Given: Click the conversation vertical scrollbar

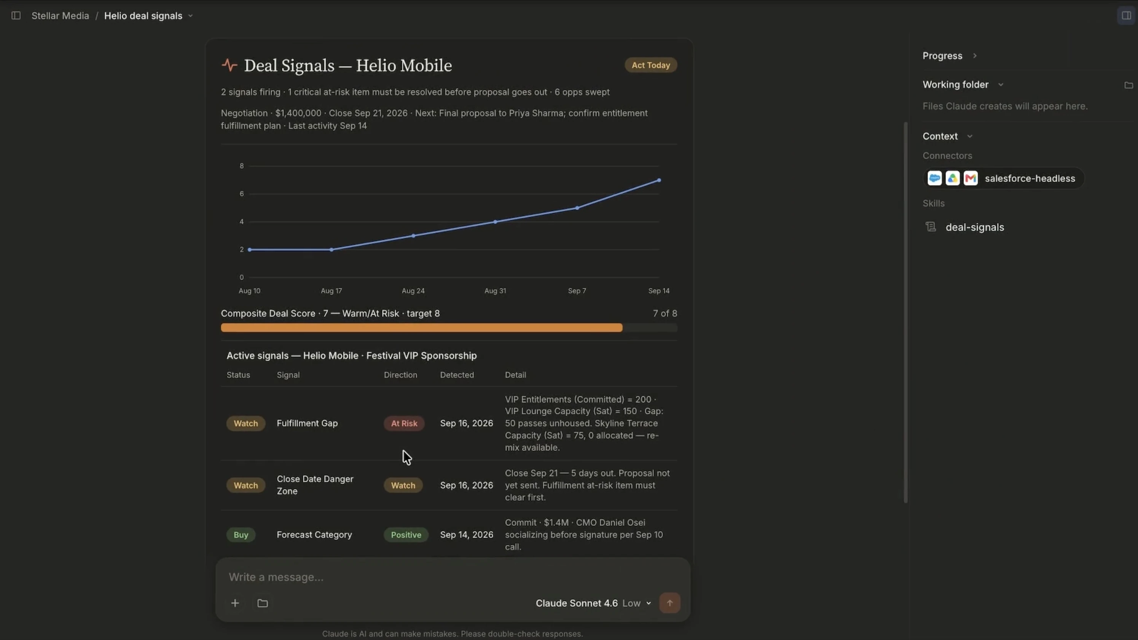Looking at the screenshot, I should [x=905, y=312].
